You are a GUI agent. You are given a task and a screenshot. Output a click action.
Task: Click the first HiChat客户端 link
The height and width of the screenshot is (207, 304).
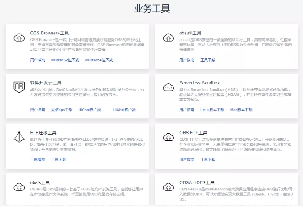pyautogui.click(x=91, y=110)
